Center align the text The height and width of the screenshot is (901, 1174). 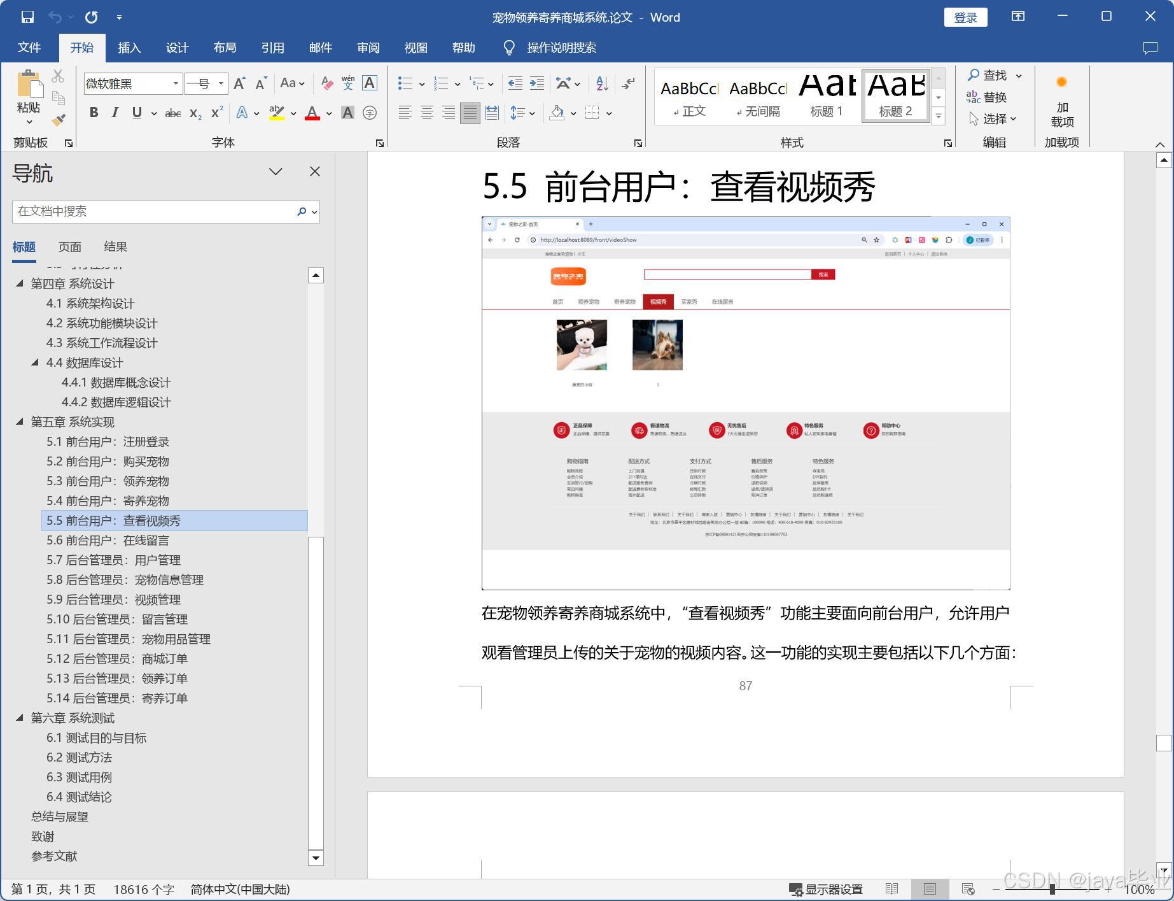click(x=426, y=113)
